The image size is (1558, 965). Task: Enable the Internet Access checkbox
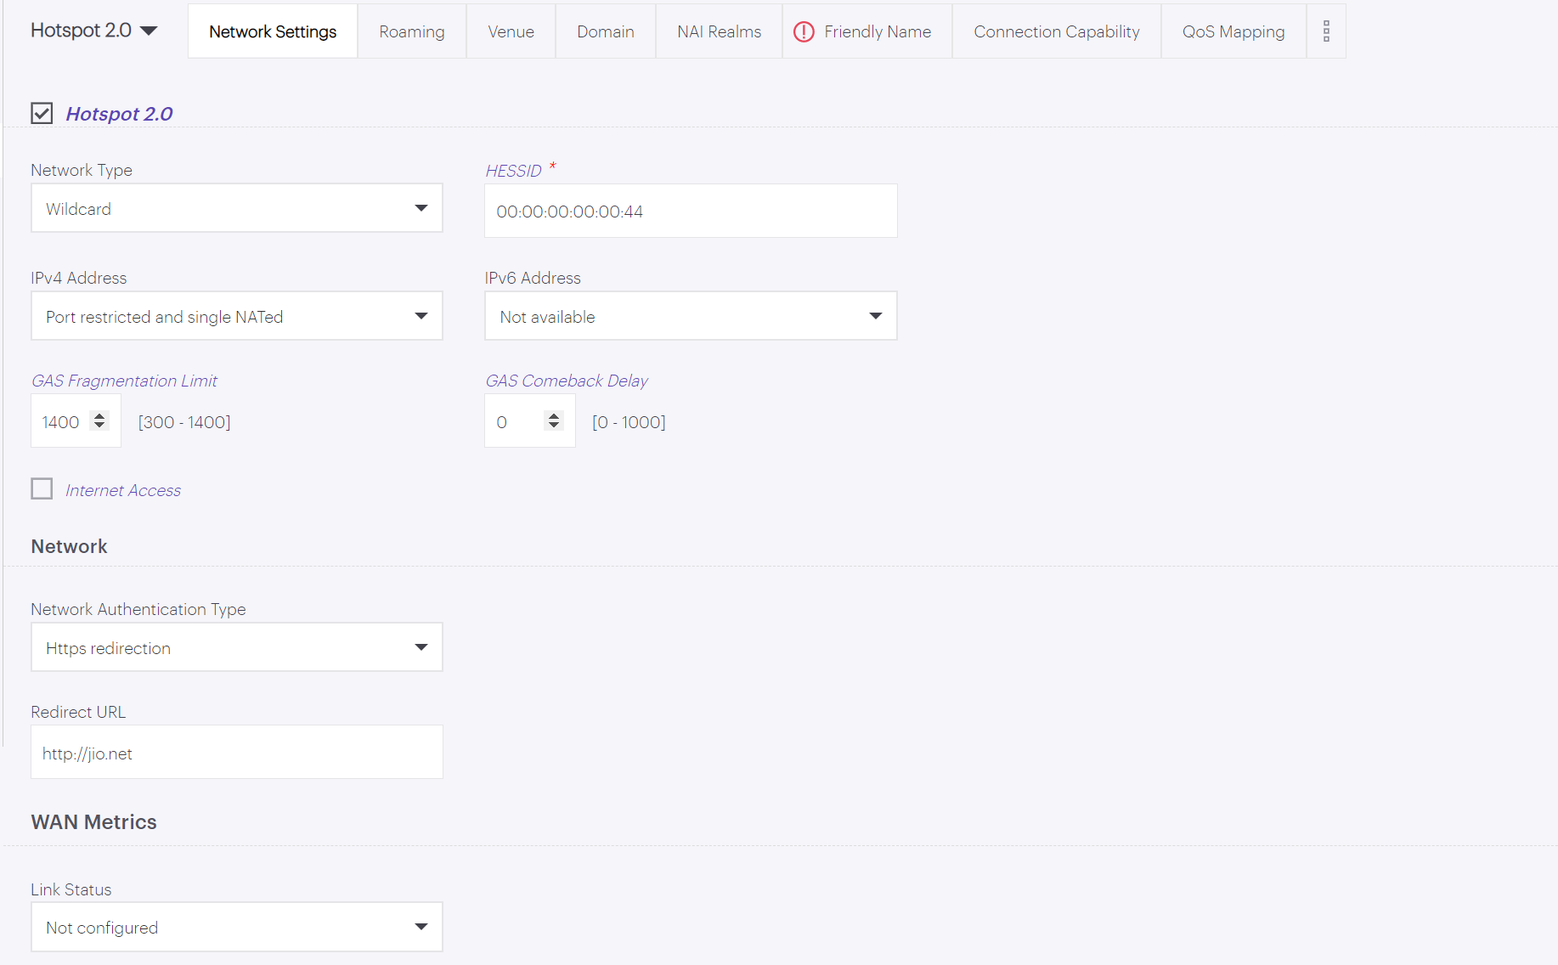pos(42,489)
